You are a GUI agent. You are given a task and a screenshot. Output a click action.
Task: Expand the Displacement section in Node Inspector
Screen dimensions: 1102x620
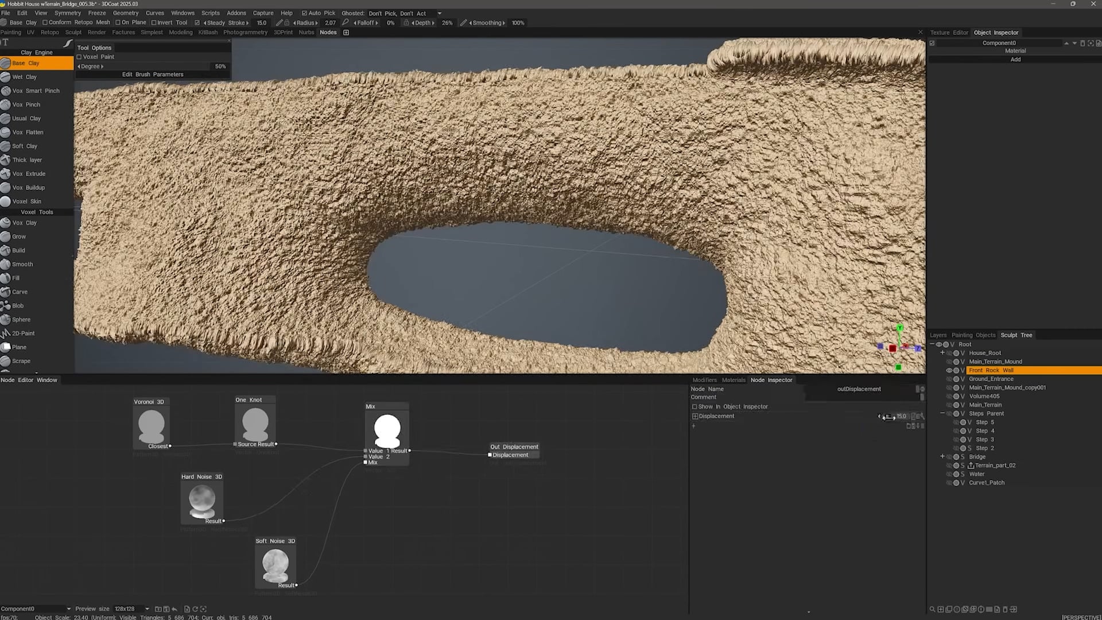click(x=694, y=416)
